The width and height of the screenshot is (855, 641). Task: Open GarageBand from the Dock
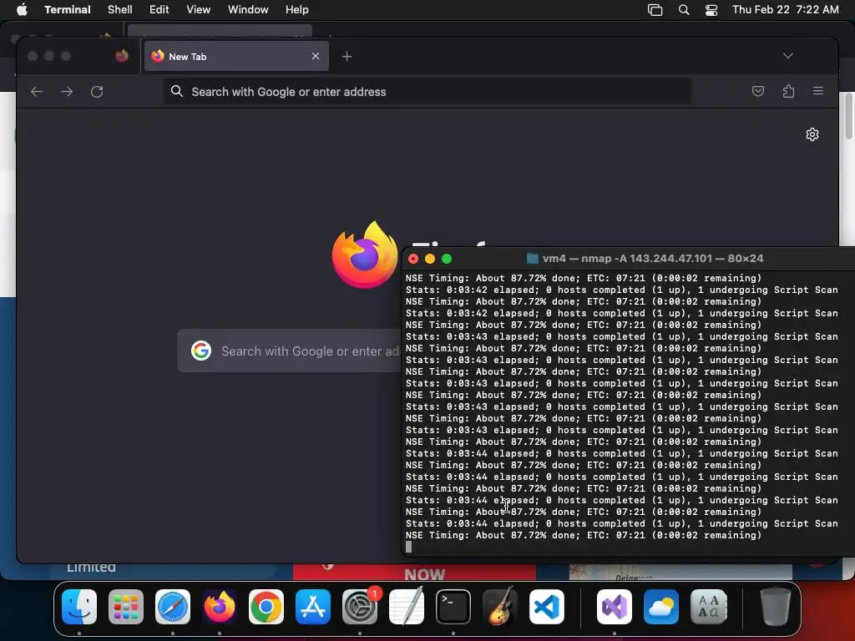tap(500, 606)
